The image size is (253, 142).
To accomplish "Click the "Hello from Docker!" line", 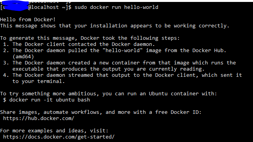I will click(x=28, y=20).
